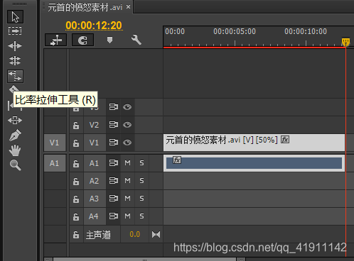Click the fx badge on video clip

tap(285, 140)
